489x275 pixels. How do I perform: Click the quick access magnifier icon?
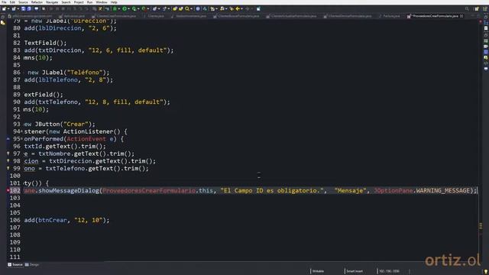[x=467, y=8]
